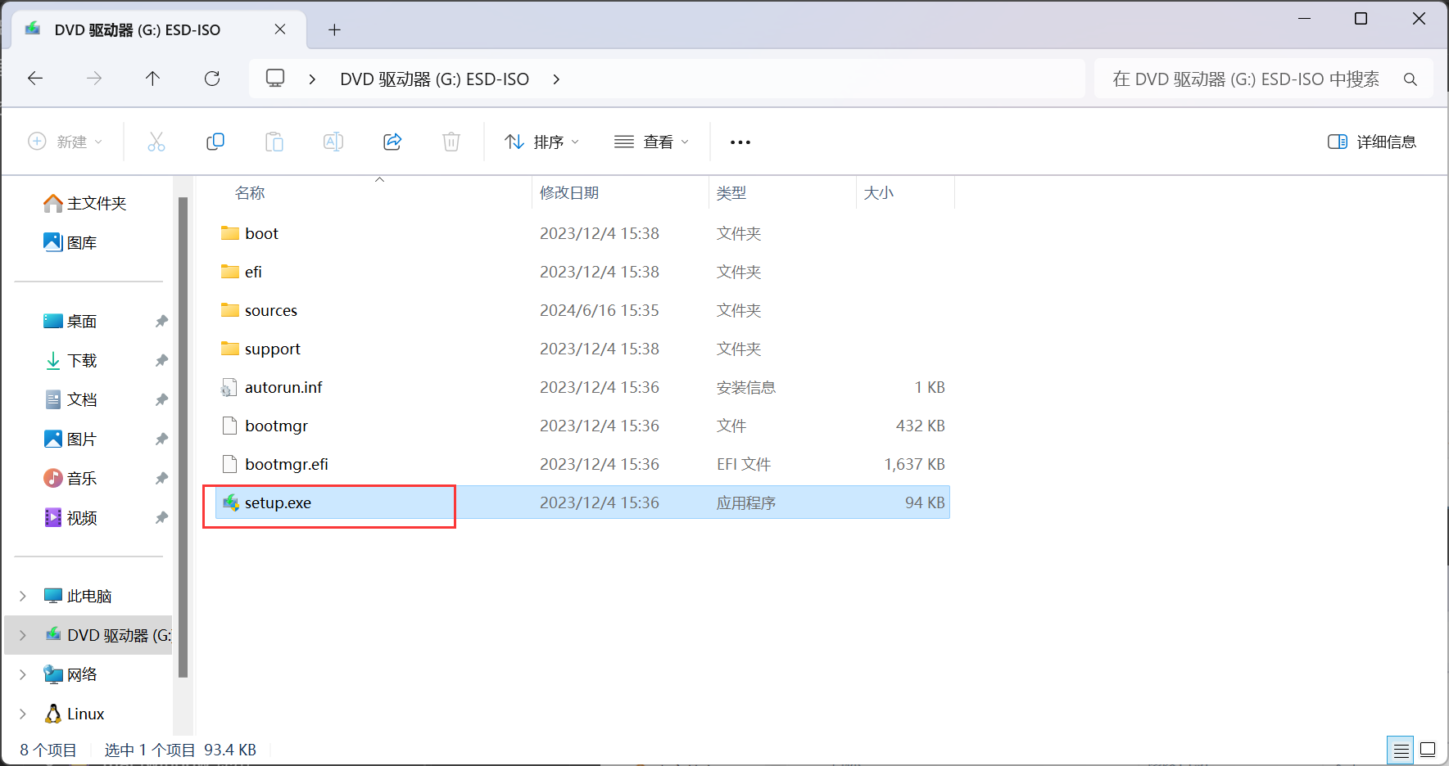Select the setup.exe application icon
Screen dimensions: 1449x766
tap(231, 502)
